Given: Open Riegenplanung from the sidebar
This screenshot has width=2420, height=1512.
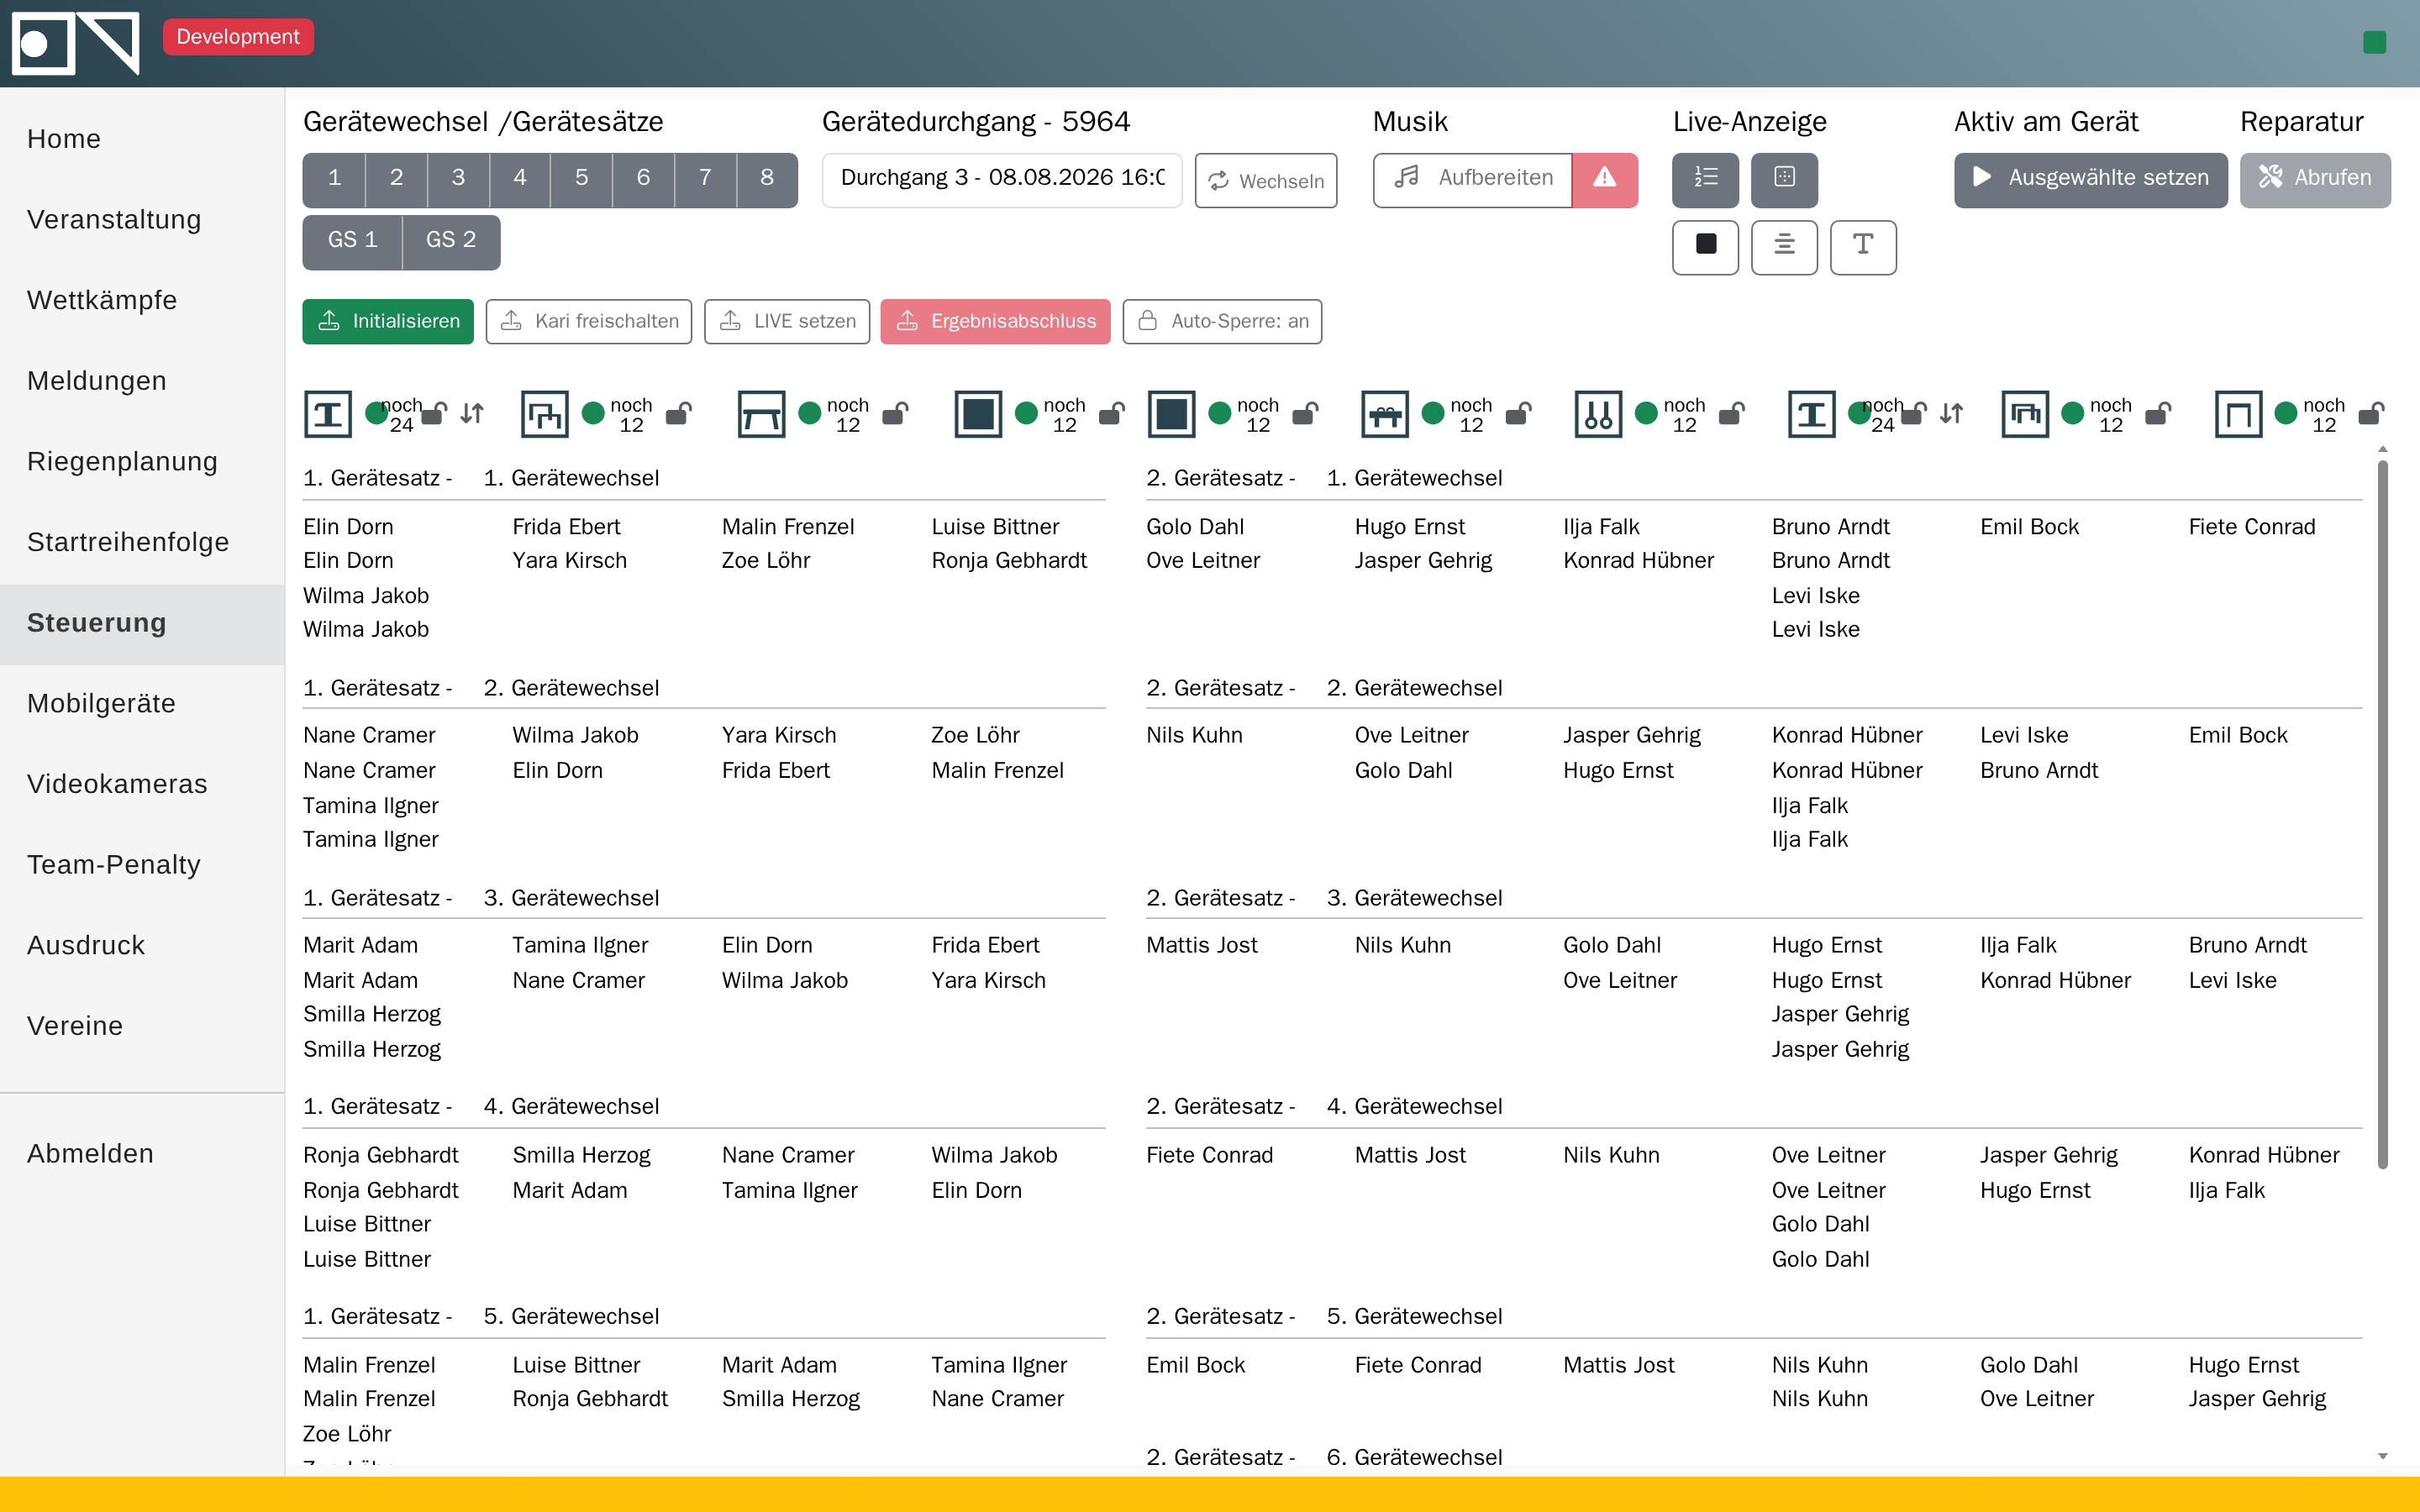Looking at the screenshot, I should tap(122, 462).
